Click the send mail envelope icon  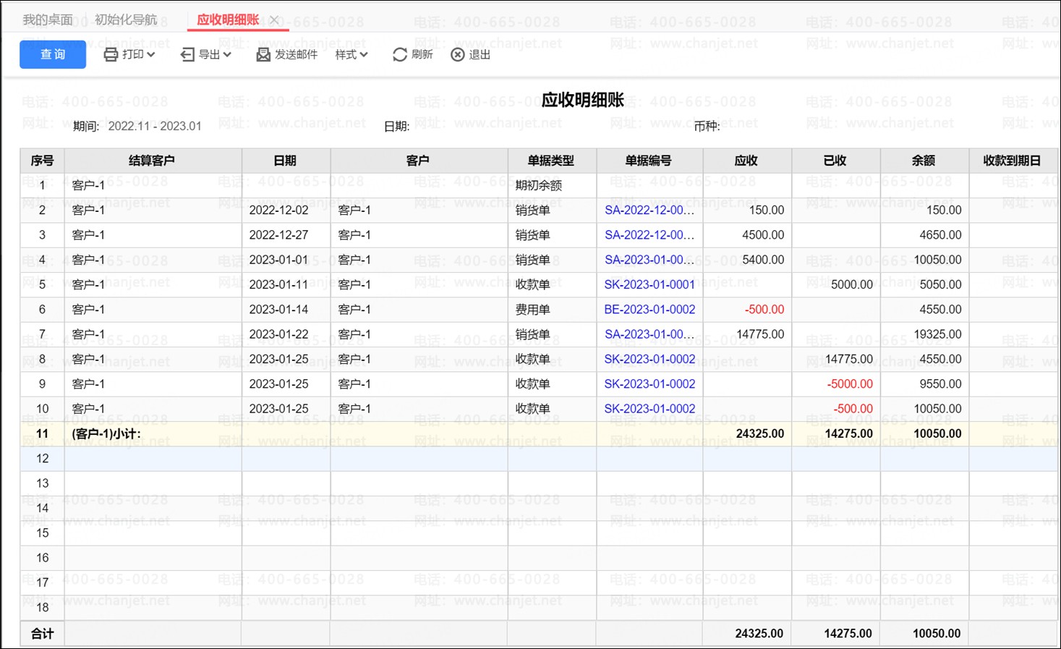(263, 54)
